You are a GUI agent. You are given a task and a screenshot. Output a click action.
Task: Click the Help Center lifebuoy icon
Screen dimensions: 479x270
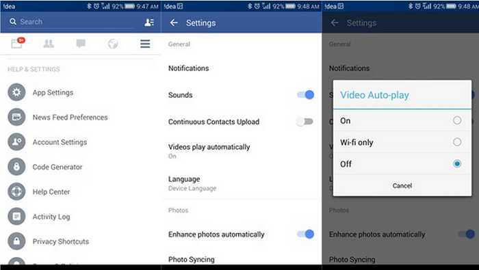[x=16, y=191]
